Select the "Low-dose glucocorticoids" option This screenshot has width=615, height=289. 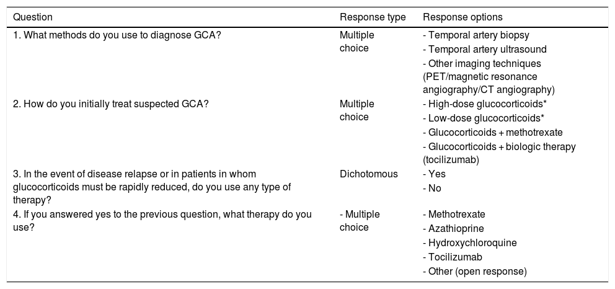pos(480,118)
